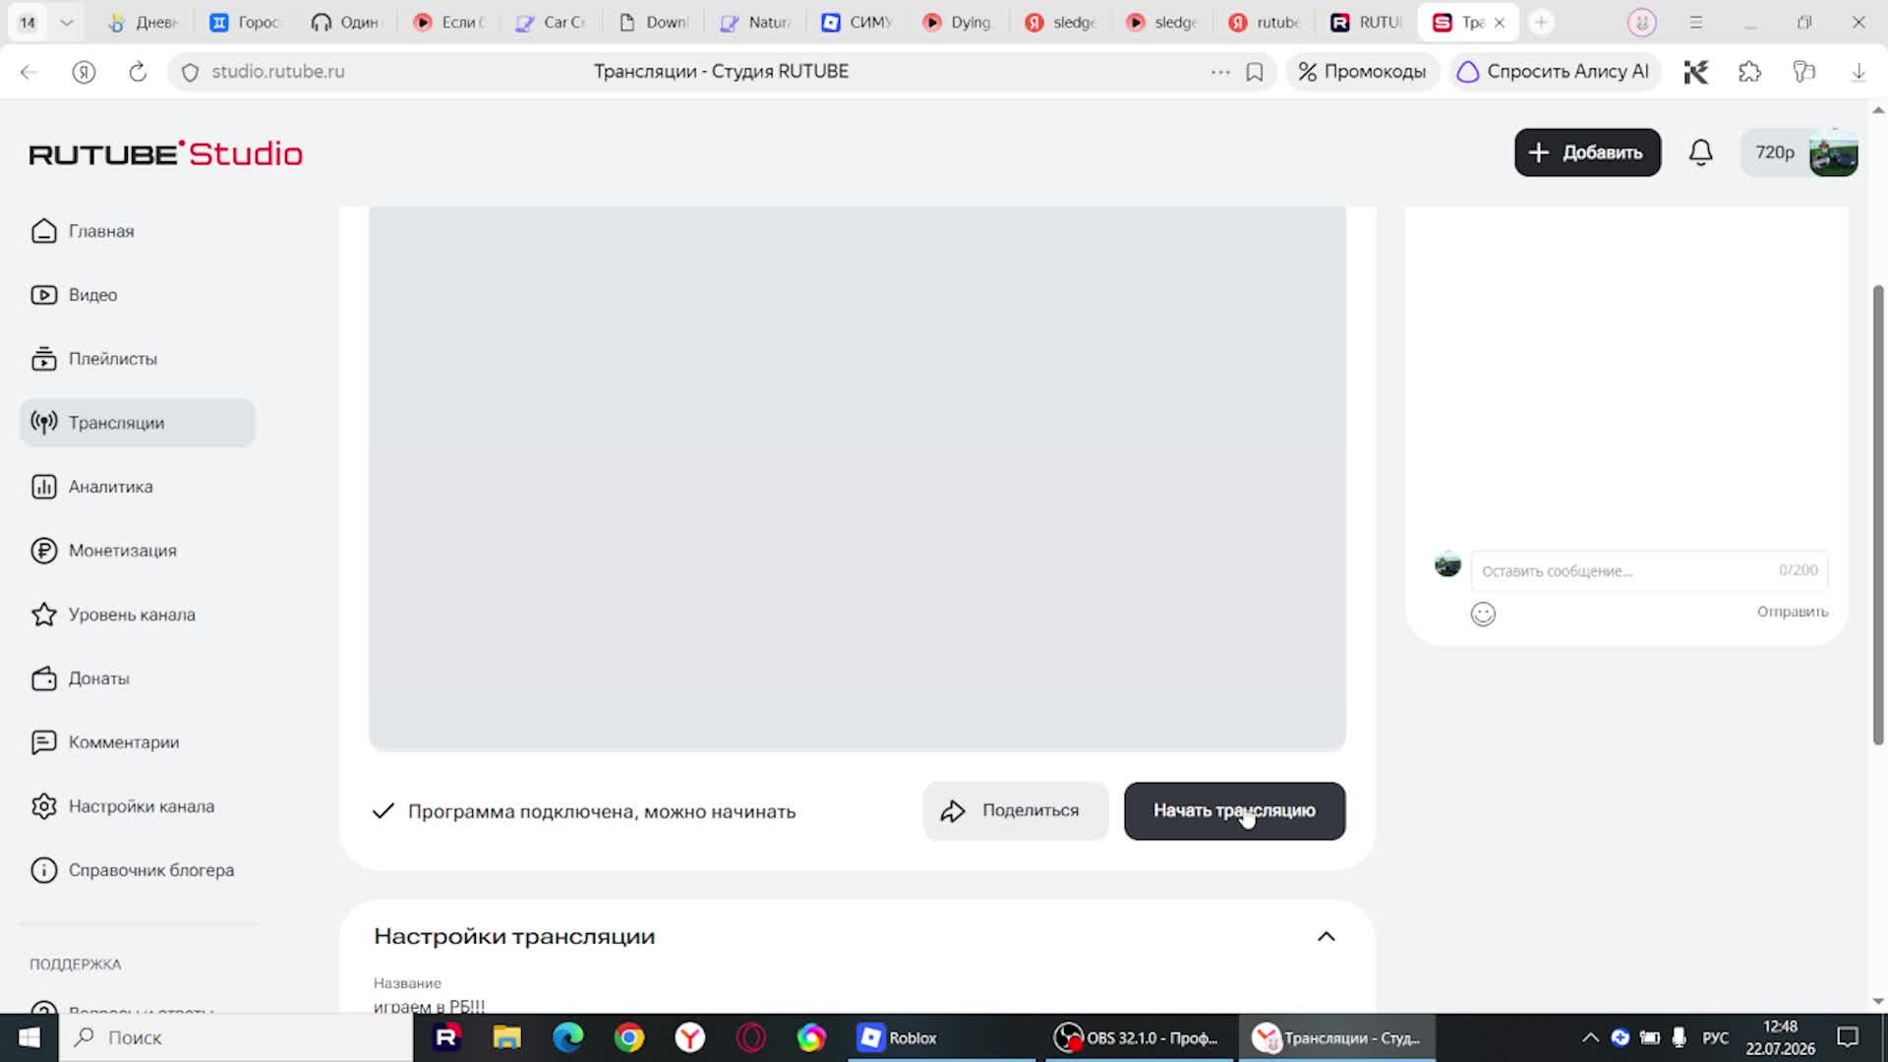Open the Донаты wallet icon
1888x1062 pixels.
[44, 678]
